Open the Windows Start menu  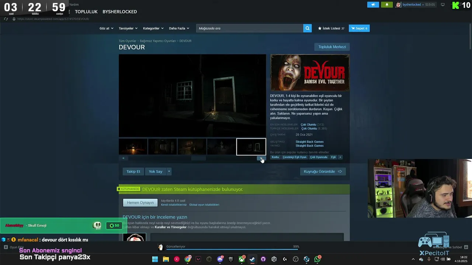155,259
